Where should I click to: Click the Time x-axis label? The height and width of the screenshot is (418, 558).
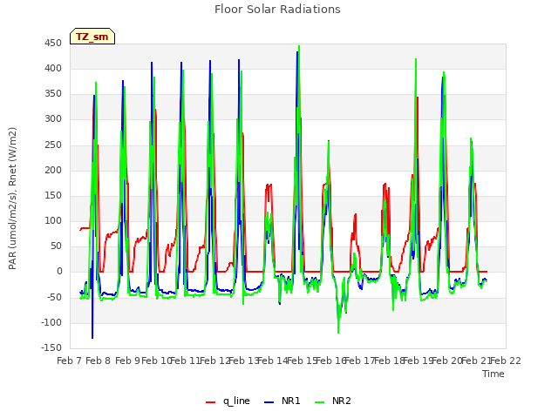[x=493, y=374]
